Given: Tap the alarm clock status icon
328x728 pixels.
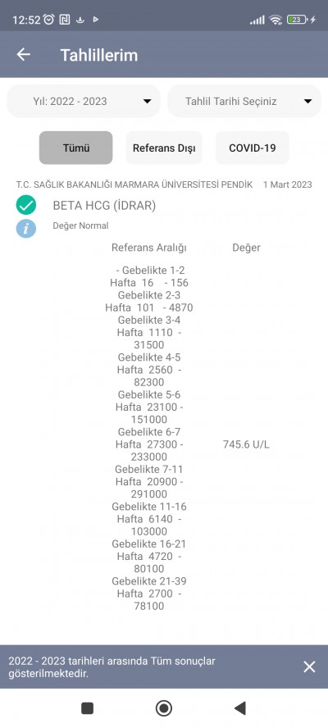Looking at the screenshot, I should tap(48, 20).
